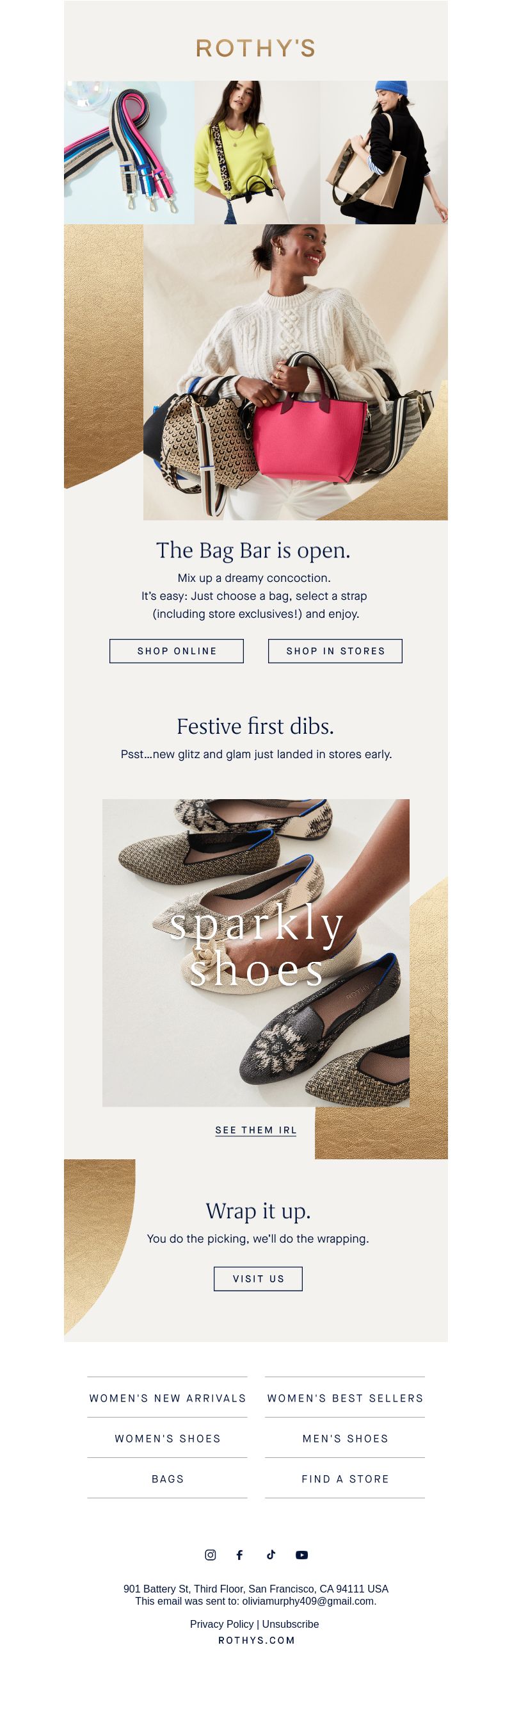Image resolution: width=512 pixels, height=1713 pixels.
Task: Open the TikTok social icon
Action: 271,1555
